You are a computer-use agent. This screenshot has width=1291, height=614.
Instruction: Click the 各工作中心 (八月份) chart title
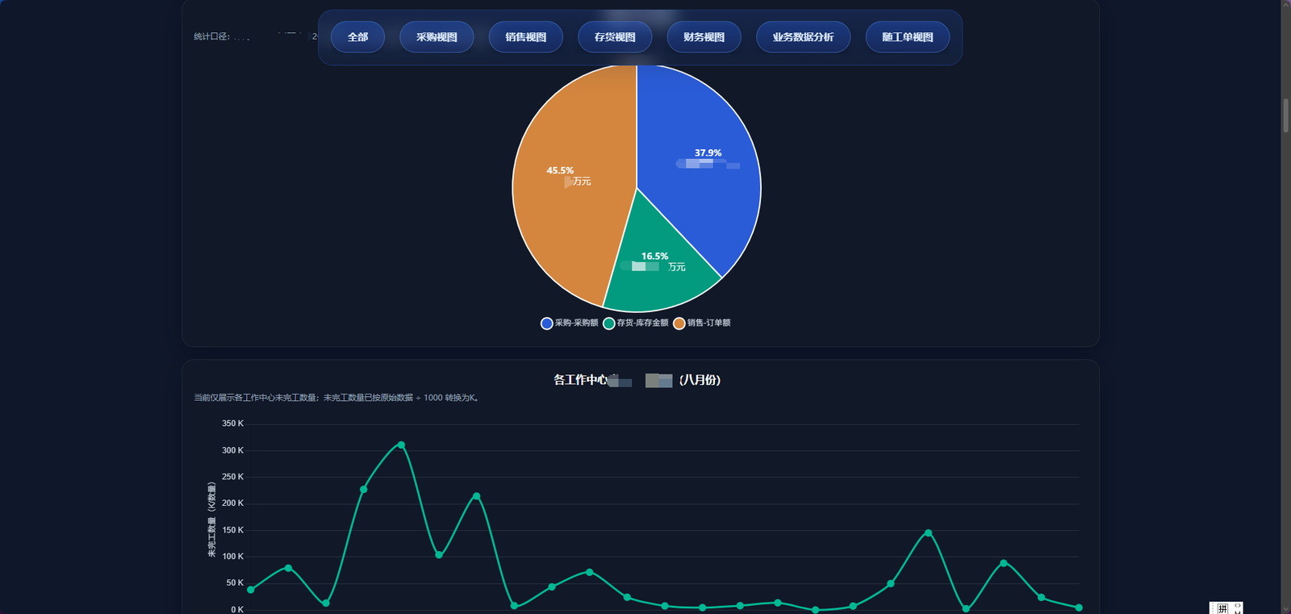pyautogui.click(x=637, y=380)
